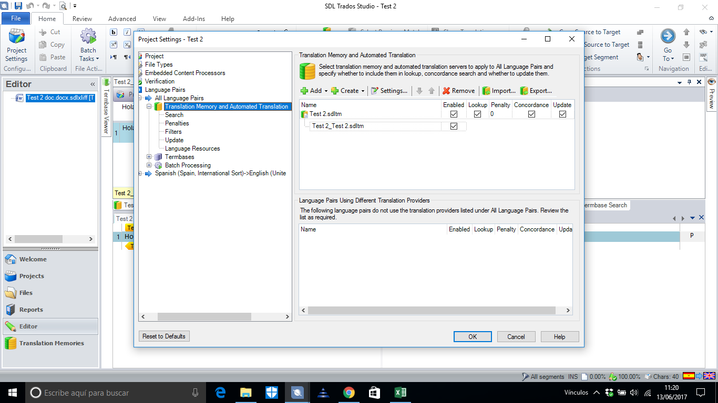
Task: Click the next segment down arrow in Navigation
Action: [686, 45]
